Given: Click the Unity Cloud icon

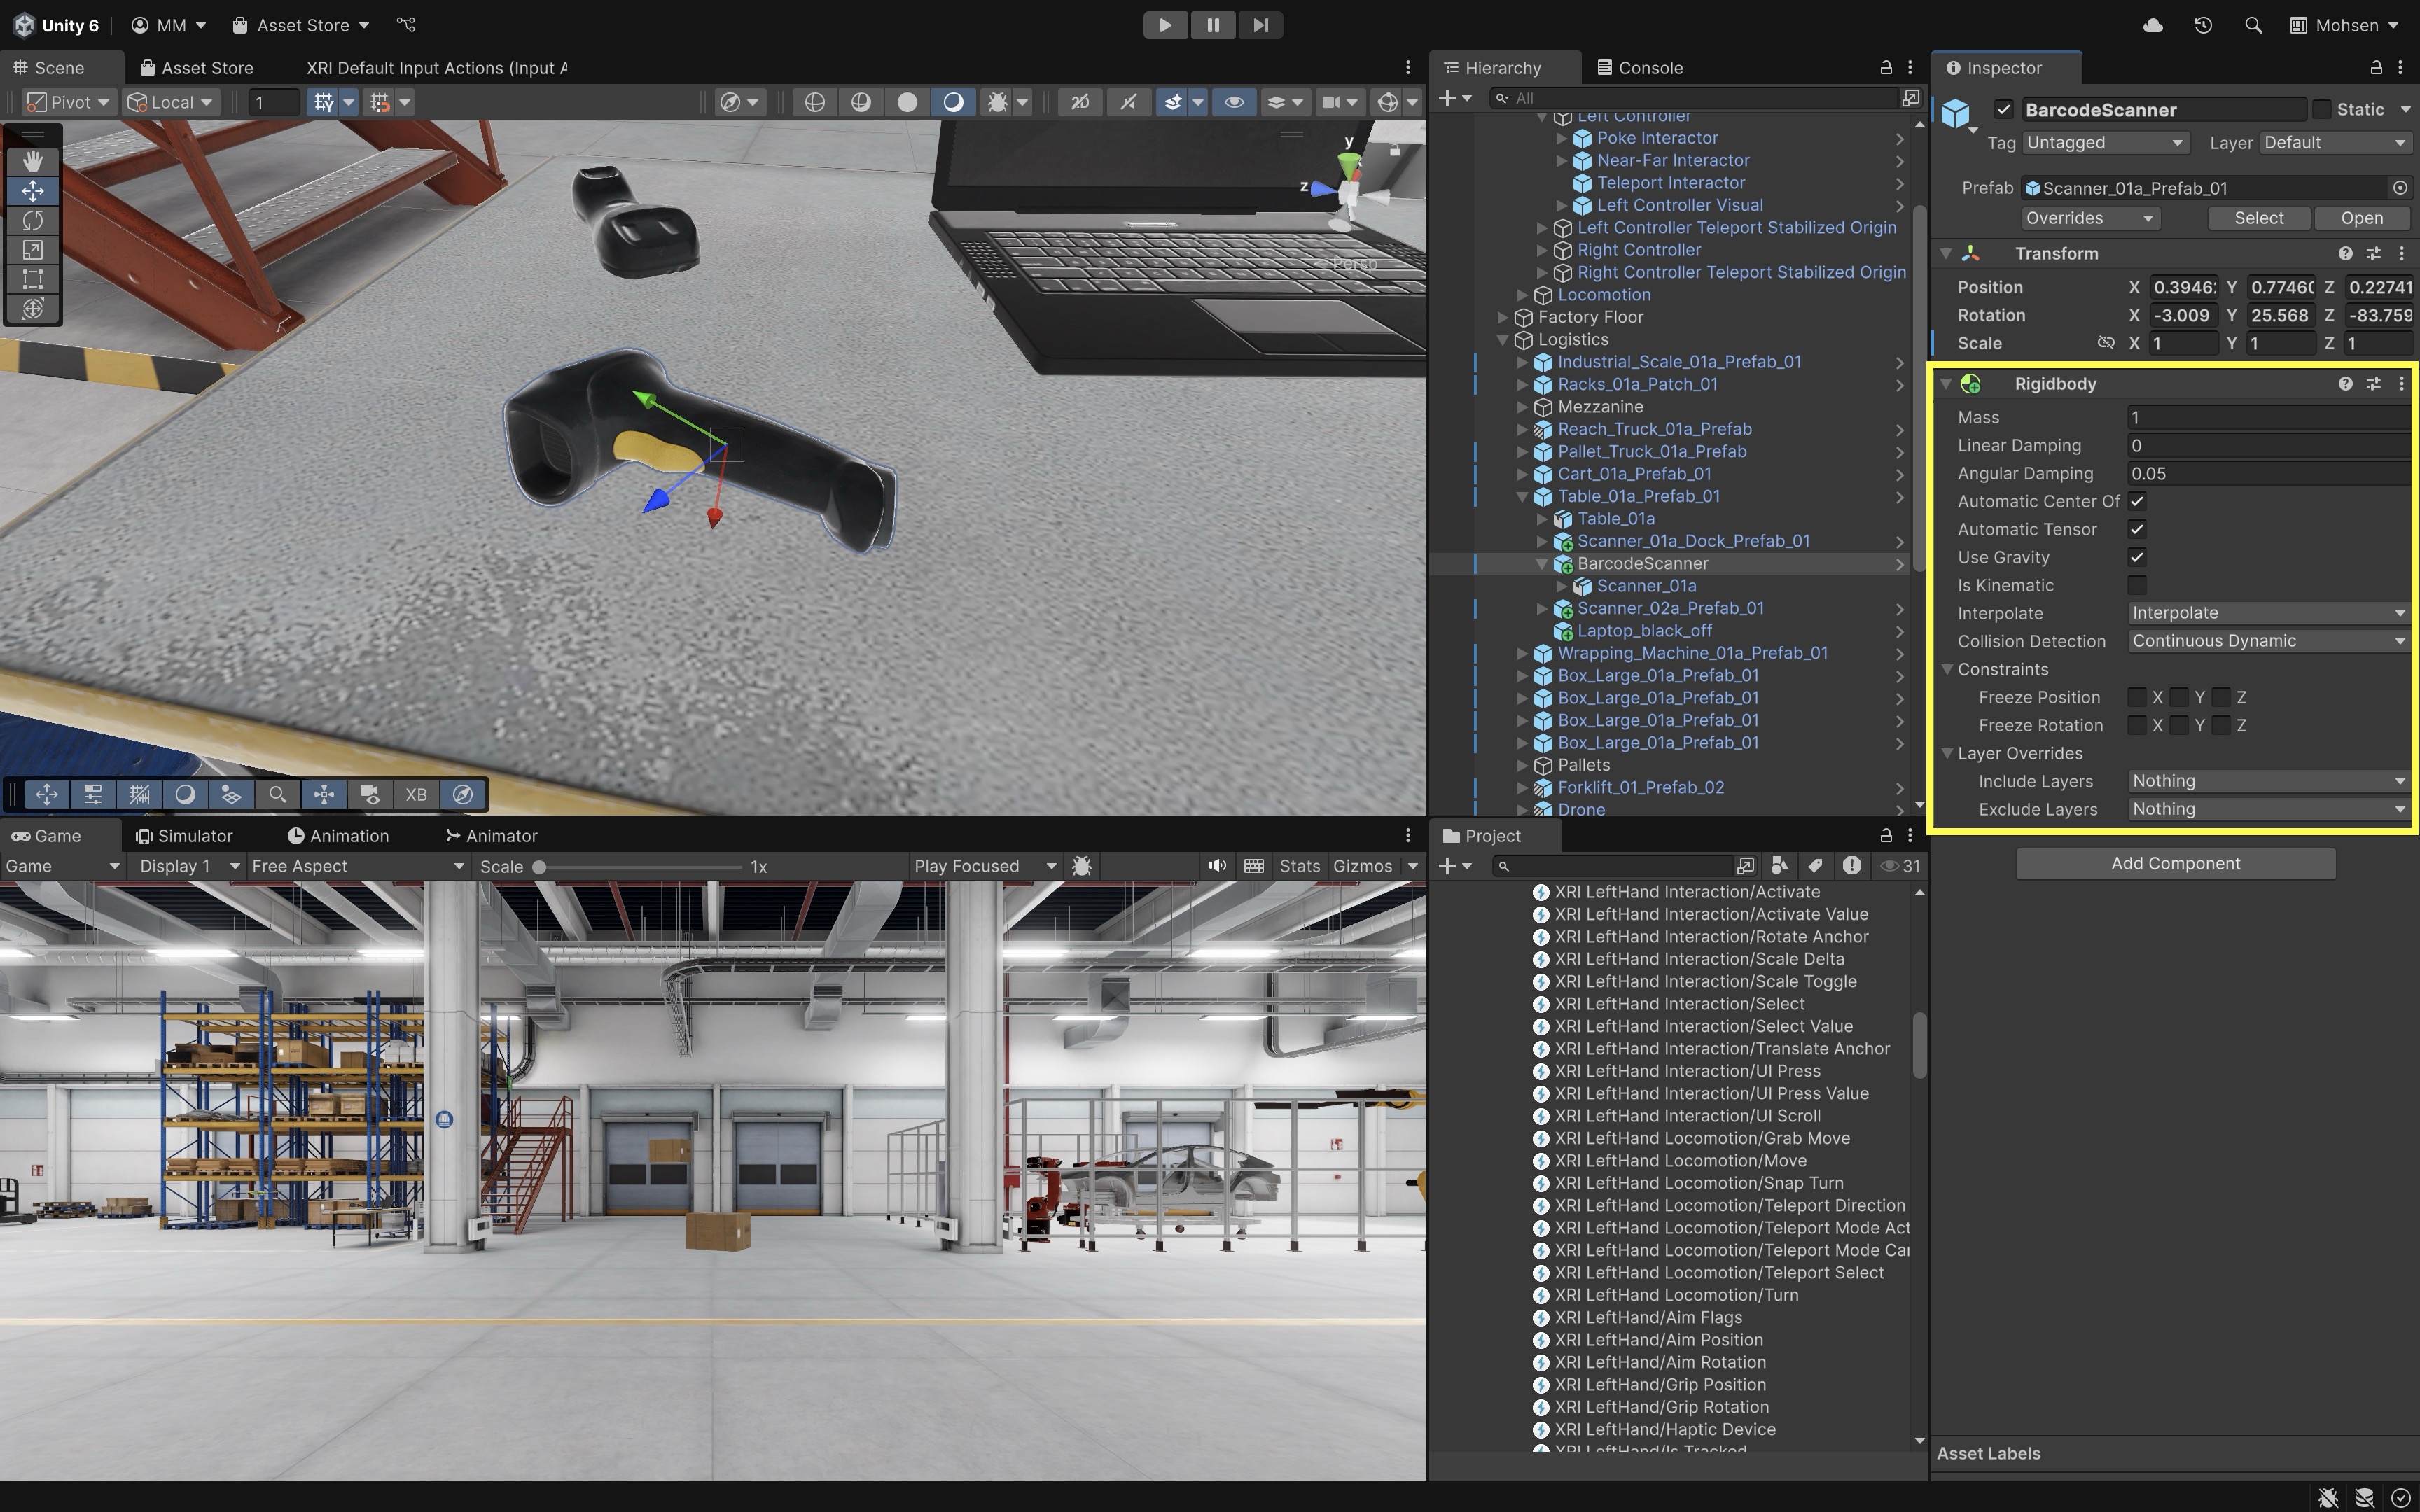Looking at the screenshot, I should pyautogui.click(x=2153, y=25).
